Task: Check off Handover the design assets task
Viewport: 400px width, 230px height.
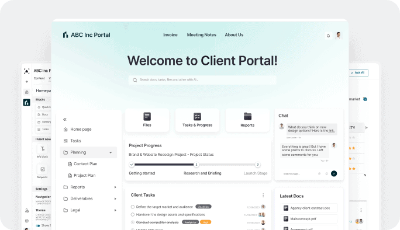Action: coord(132,214)
